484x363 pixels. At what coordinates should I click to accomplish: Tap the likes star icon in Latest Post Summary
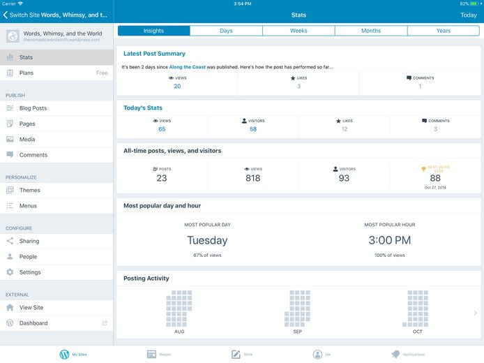pyautogui.click(x=293, y=78)
